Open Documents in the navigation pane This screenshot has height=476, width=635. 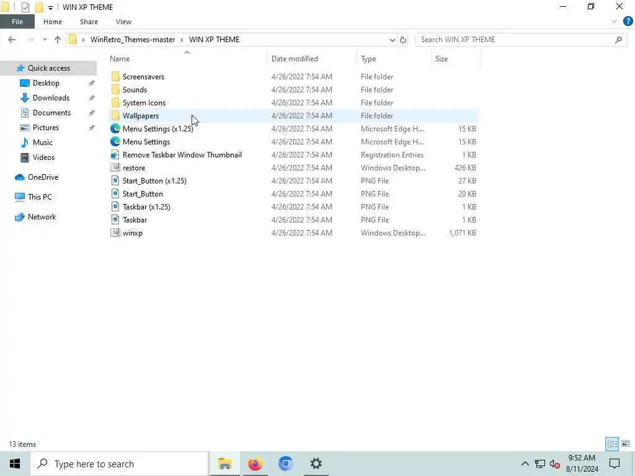click(x=51, y=113)
